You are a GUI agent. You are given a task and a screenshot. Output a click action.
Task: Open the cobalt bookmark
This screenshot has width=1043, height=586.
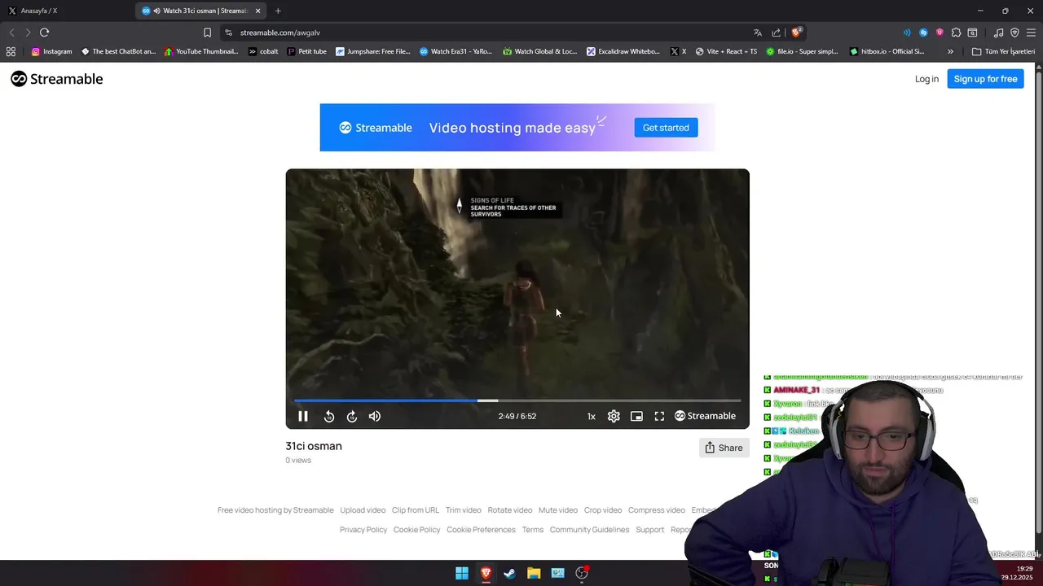[x=263, y=51]
